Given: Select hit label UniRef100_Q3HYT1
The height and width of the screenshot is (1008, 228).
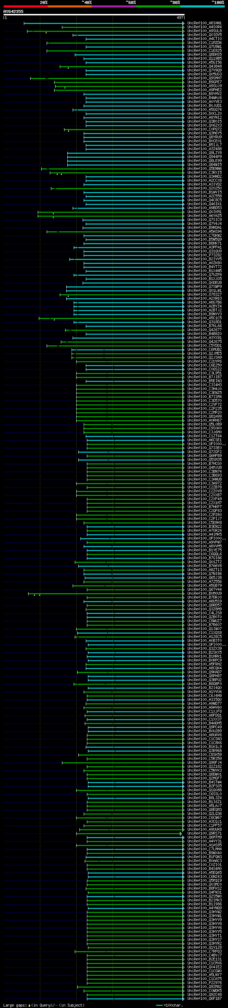Looking at the screenshot, I should coord(204,935).
